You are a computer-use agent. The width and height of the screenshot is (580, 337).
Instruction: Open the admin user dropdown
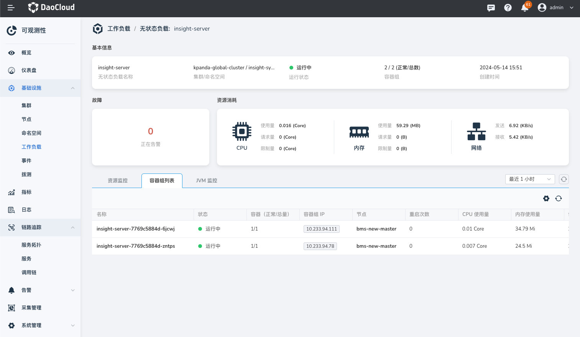[555, 8]
